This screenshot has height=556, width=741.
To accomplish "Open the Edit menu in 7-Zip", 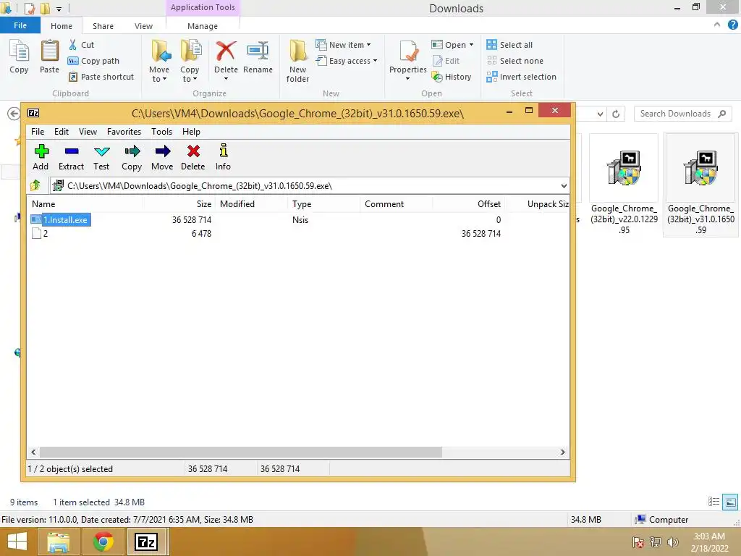I will pyautogui.click(x=62, y=132).
